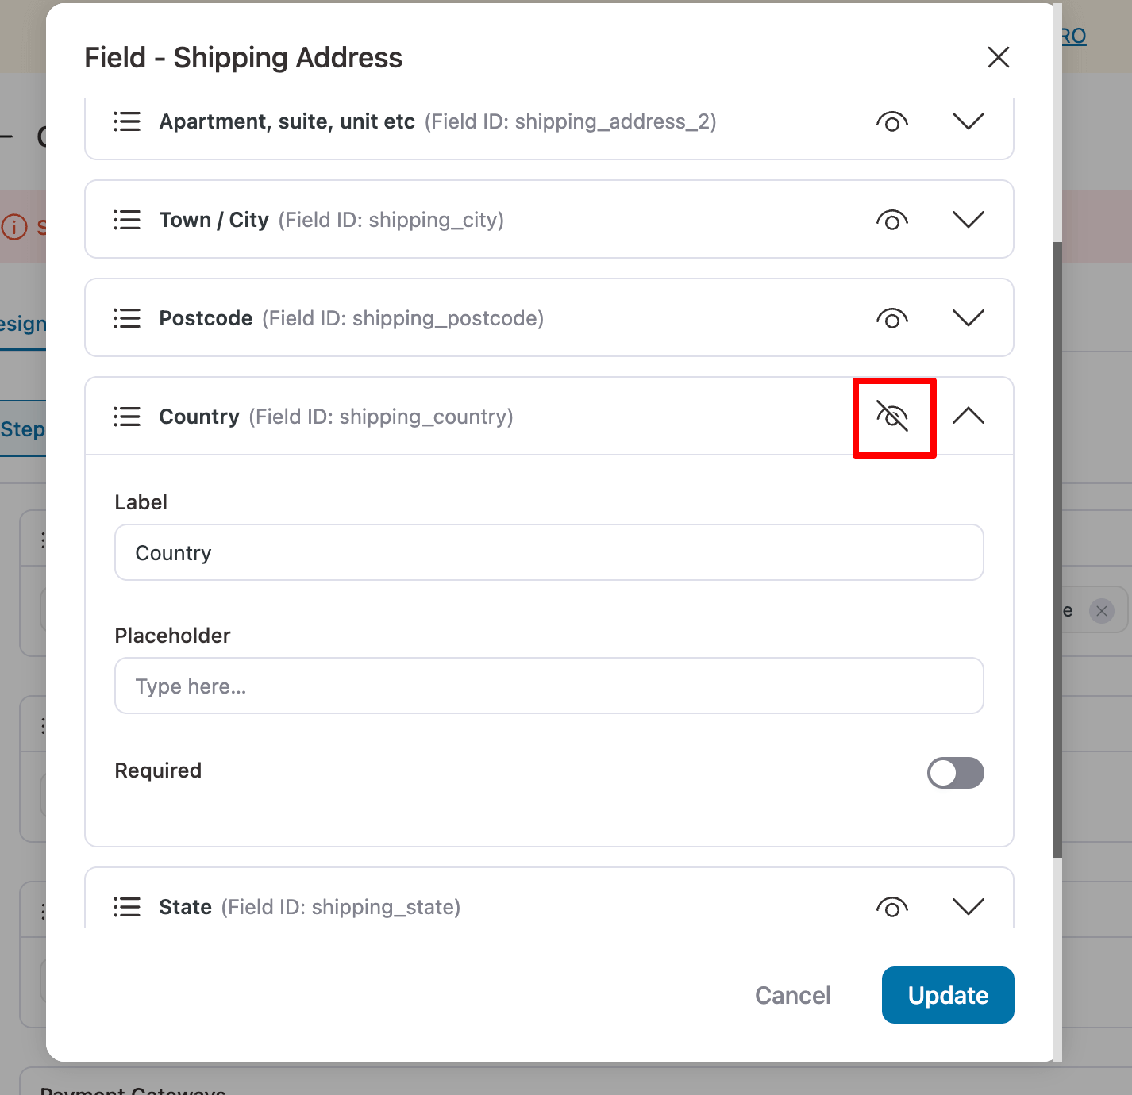Screen dimensions: 1132x1095
Task: Click drag handle icon for Country field
Action: click(x=127, y=417)
